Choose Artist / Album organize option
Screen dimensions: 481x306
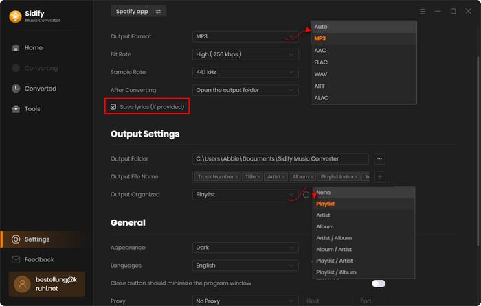point(335,238)
